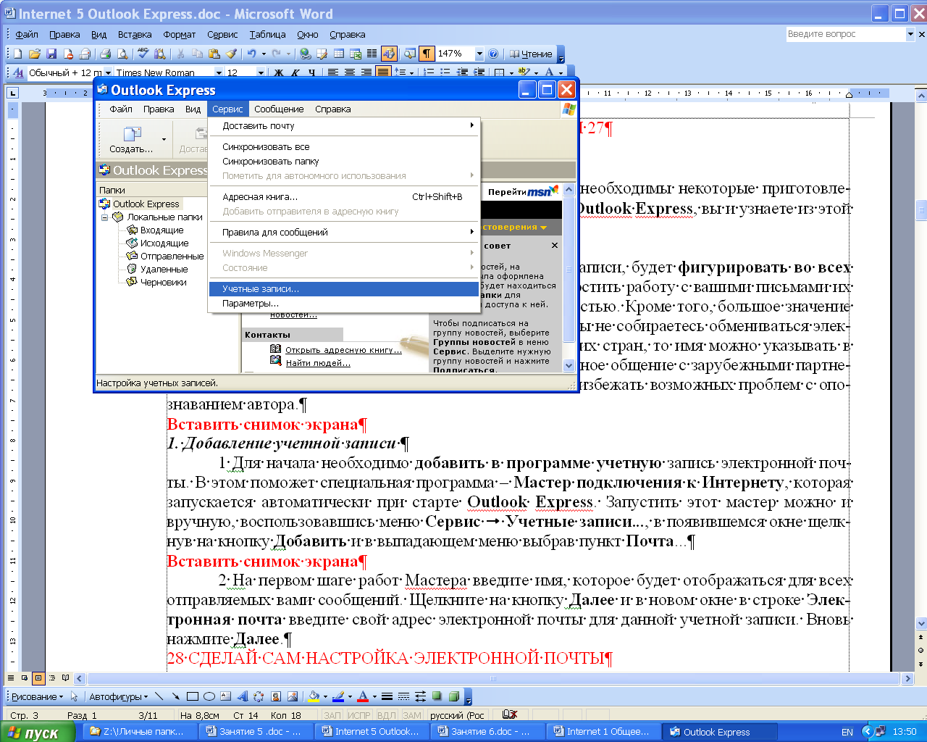
Task: Expand Правила для сообщений submenu
Action: coord(344,232)
